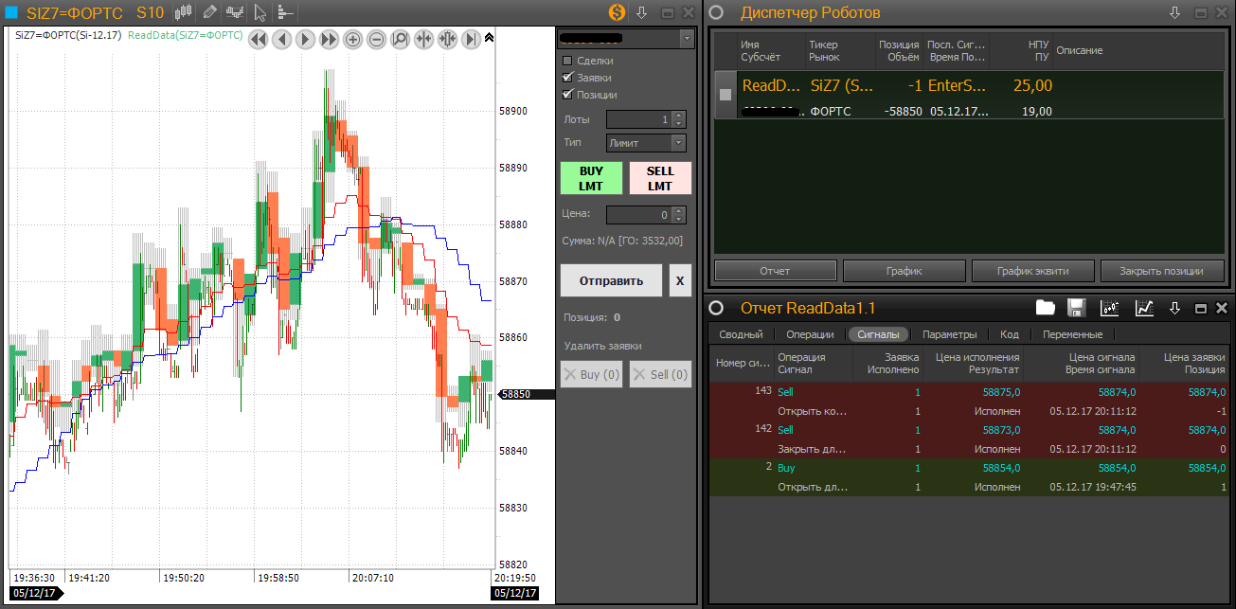Toggle the Позиции checkbox

click(568, 95)
